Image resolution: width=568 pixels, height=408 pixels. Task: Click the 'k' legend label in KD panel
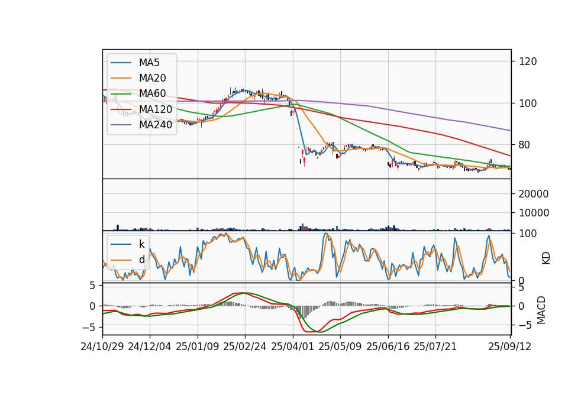(x=141, y=244)
